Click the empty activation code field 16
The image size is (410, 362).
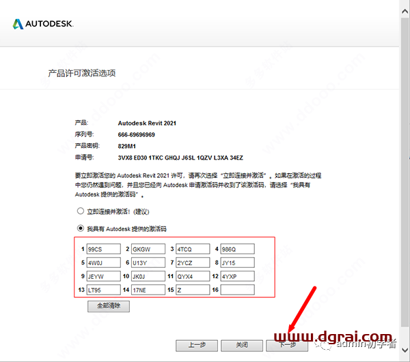(237, 290)
